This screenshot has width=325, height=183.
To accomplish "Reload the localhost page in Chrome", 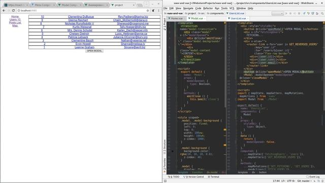I will tap(13, 10).
